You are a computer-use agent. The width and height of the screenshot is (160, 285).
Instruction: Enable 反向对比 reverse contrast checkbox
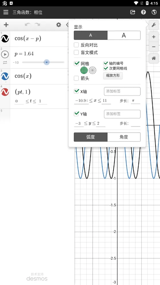[76, 45]
